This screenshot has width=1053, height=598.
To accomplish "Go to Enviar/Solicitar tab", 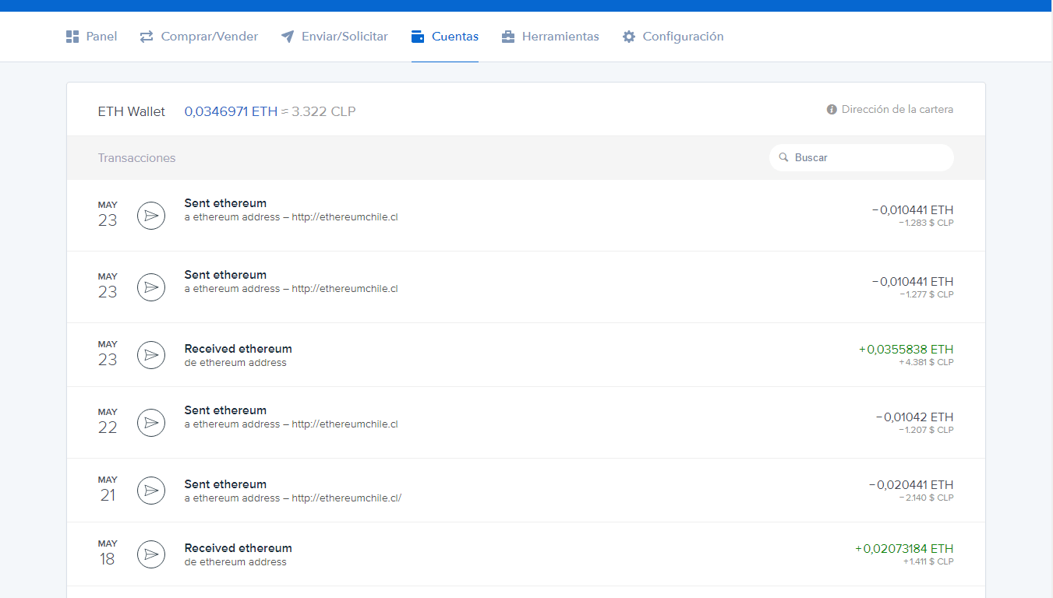I will (334, 37).
